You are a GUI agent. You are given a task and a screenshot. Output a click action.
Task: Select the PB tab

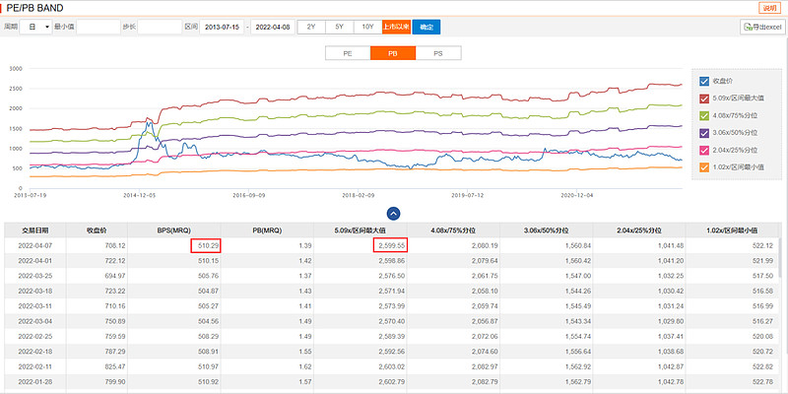click(393, 53)
